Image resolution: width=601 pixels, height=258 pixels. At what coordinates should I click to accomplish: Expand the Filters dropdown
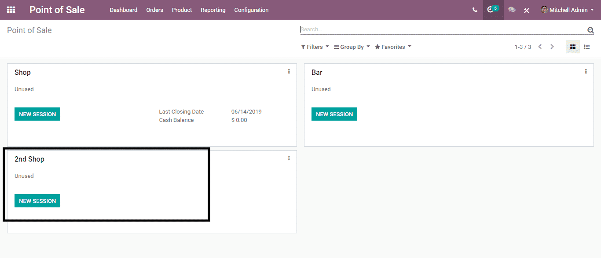tap(315, 47)
